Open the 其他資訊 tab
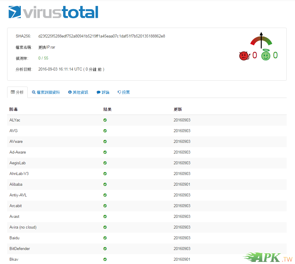 pos(78,92)
